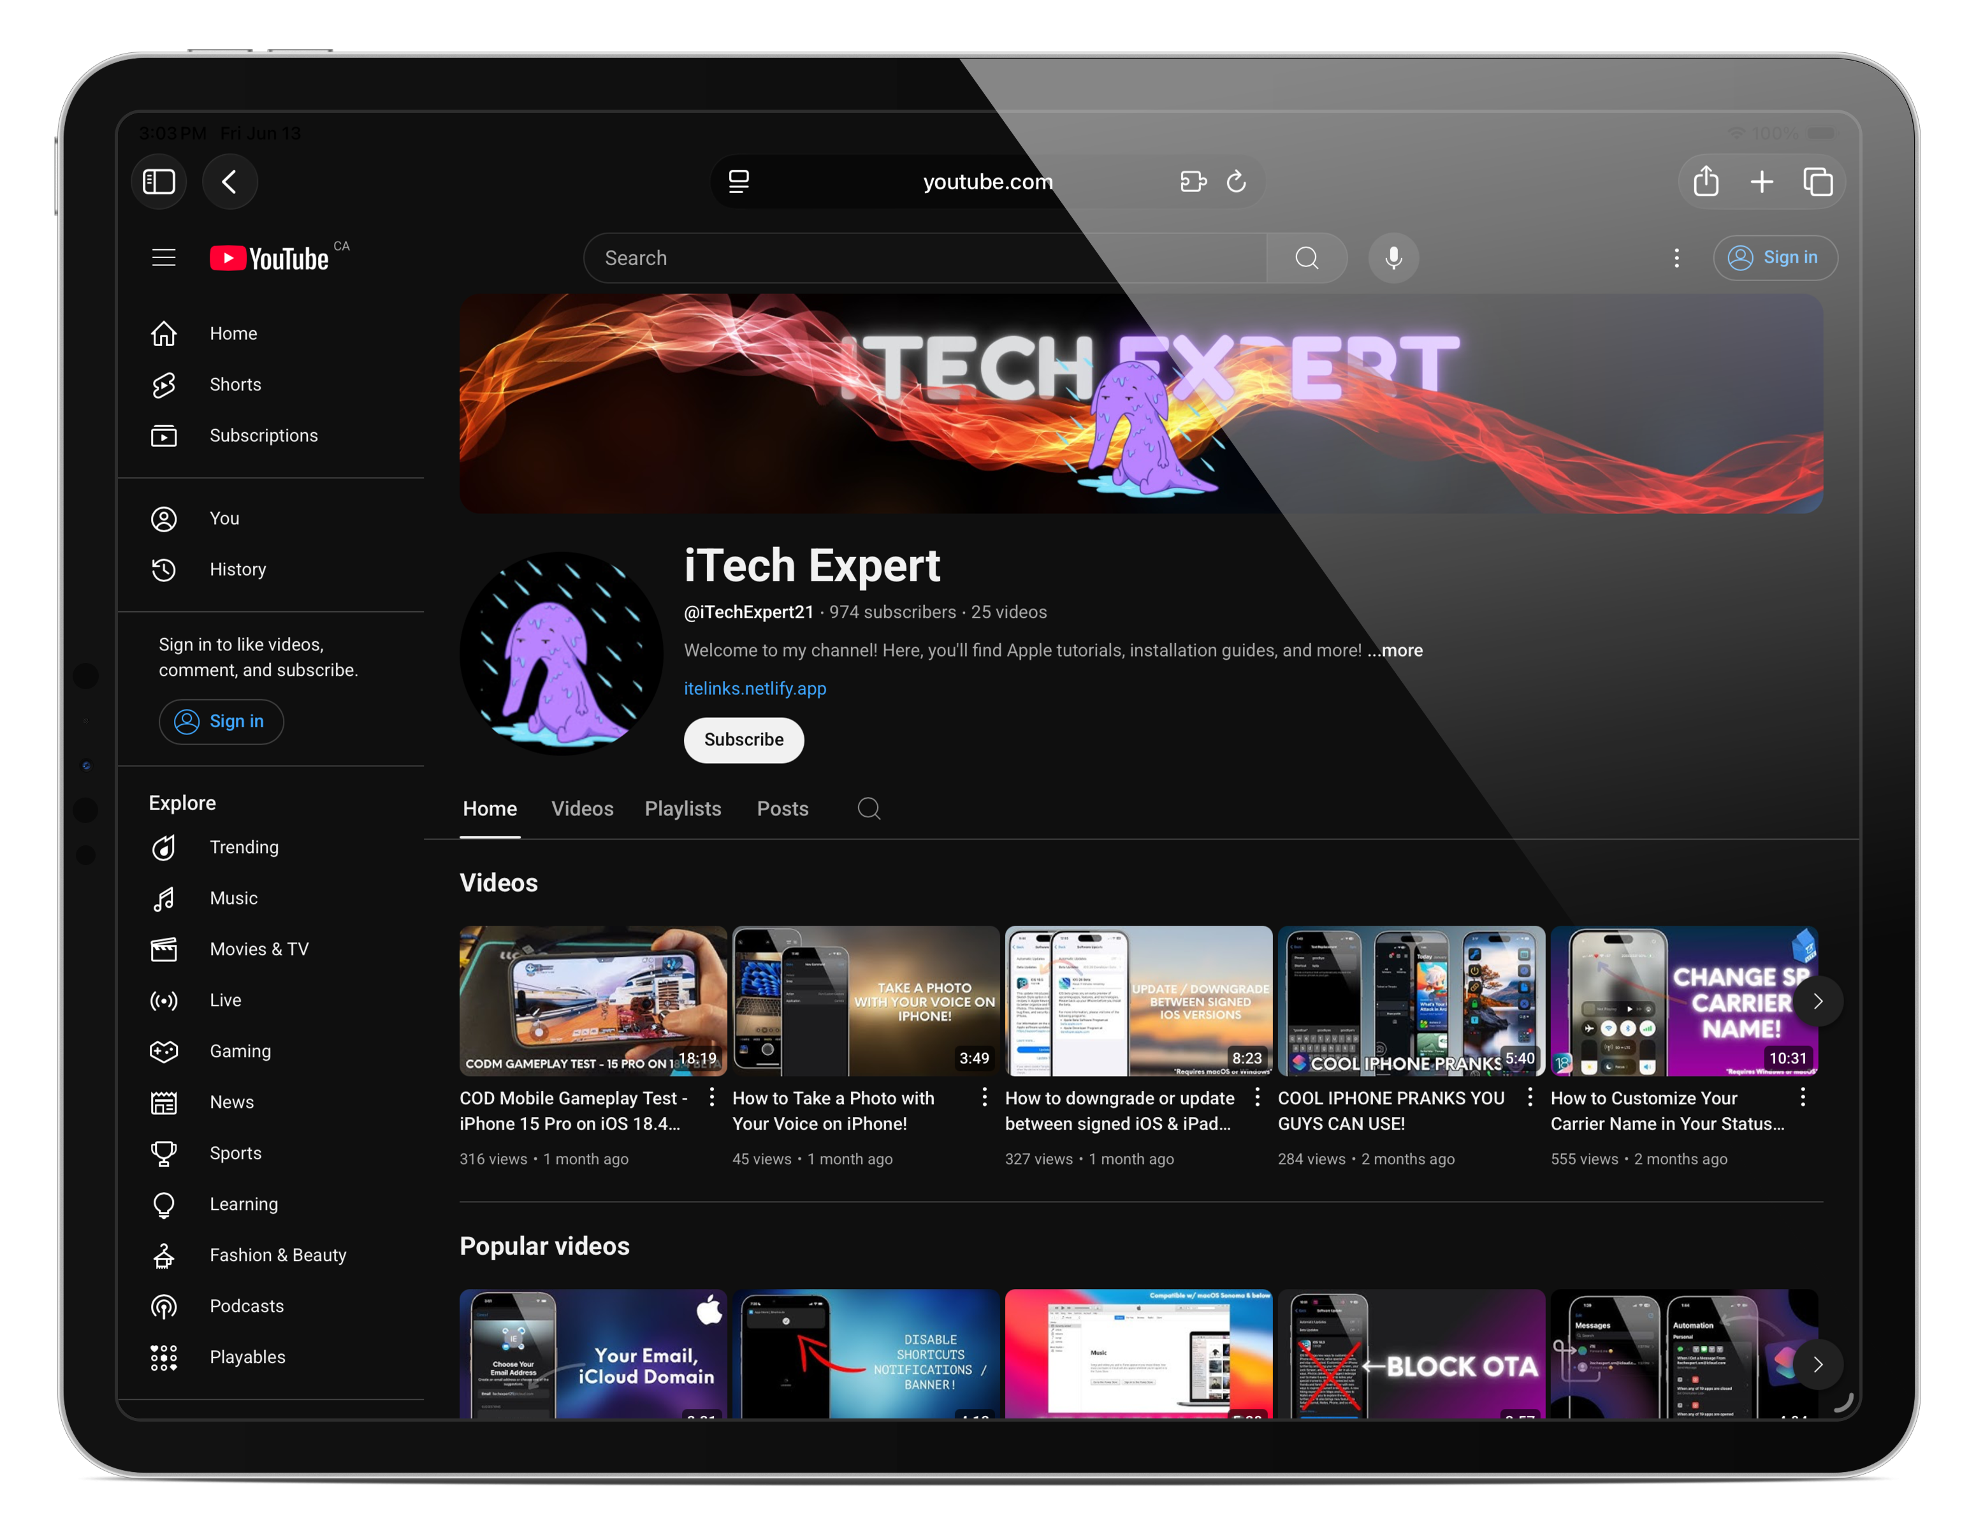The width and height of the screenshot is (1976, 1530).
Task: Click the extensions icon in address bar
Action: click(x=1193, y=182)
